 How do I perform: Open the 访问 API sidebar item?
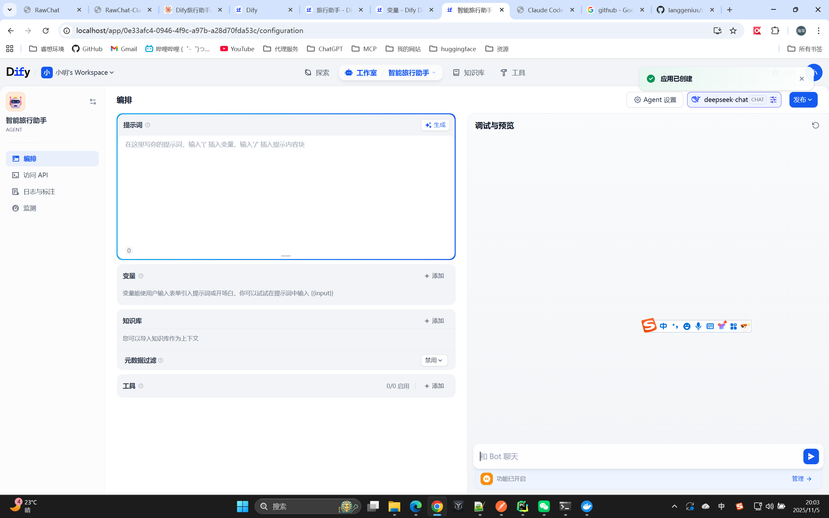click(x=35, y=175)
